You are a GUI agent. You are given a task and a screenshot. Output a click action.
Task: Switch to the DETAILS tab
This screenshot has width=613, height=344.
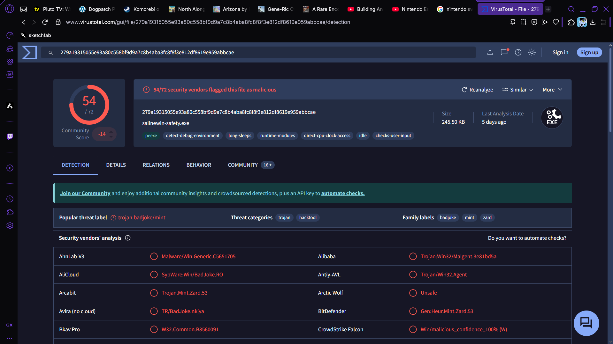(116, 165)
